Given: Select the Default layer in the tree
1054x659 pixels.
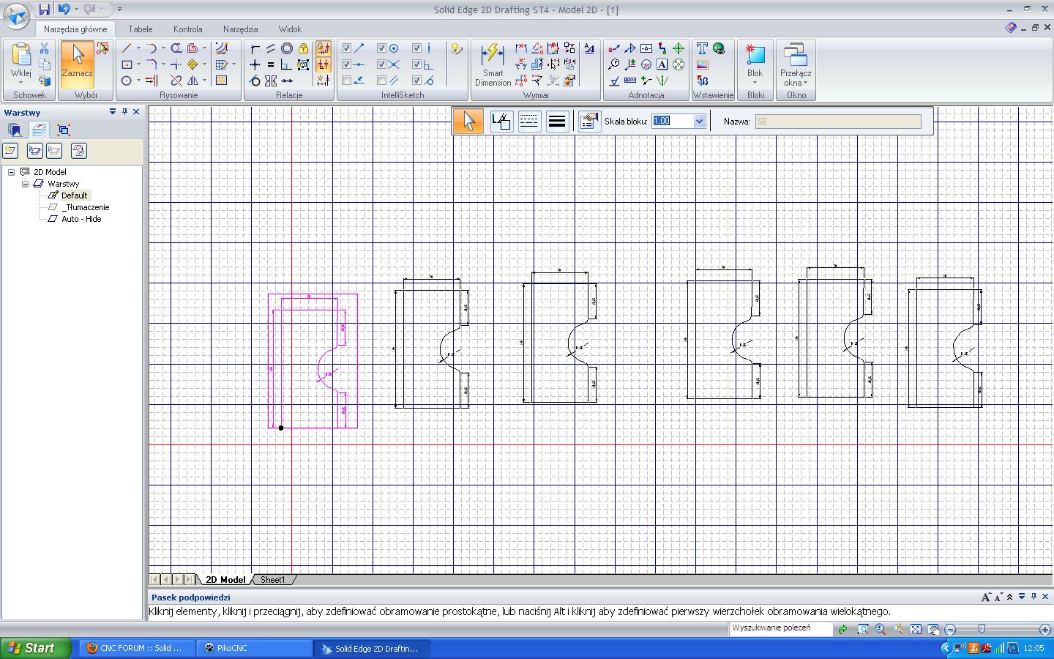Looking at the screenshot, I should 74,196.
